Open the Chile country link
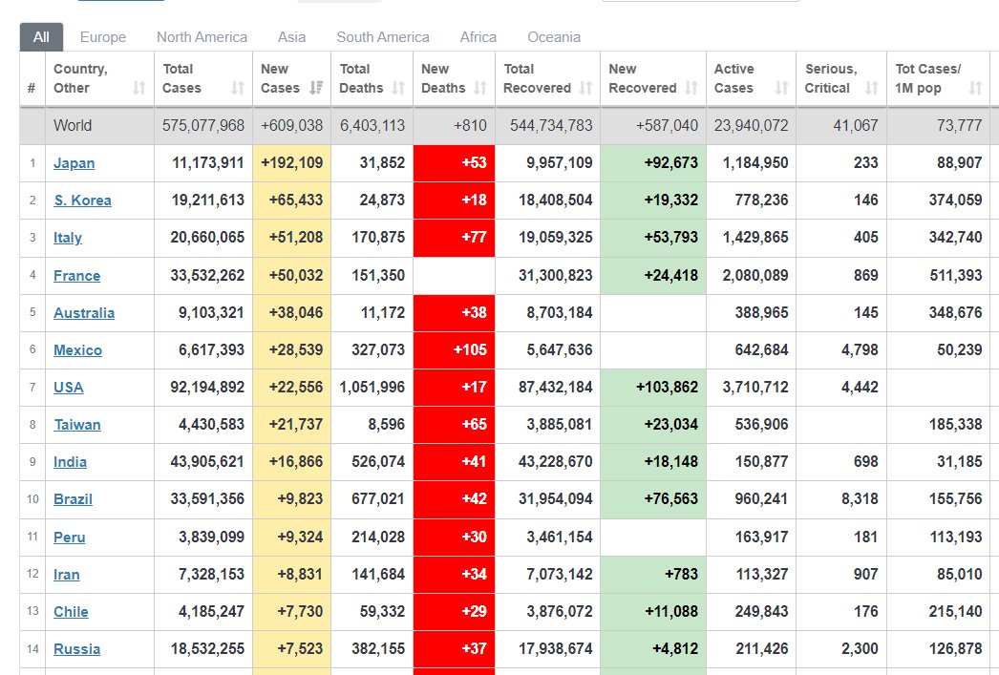This screenshot has width=999, height=675. click(x=71, y=611)
